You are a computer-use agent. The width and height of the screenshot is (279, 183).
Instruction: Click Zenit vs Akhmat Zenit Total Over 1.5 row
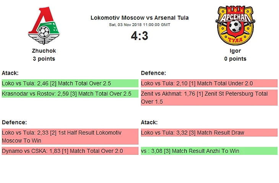[x=209, y=98]
